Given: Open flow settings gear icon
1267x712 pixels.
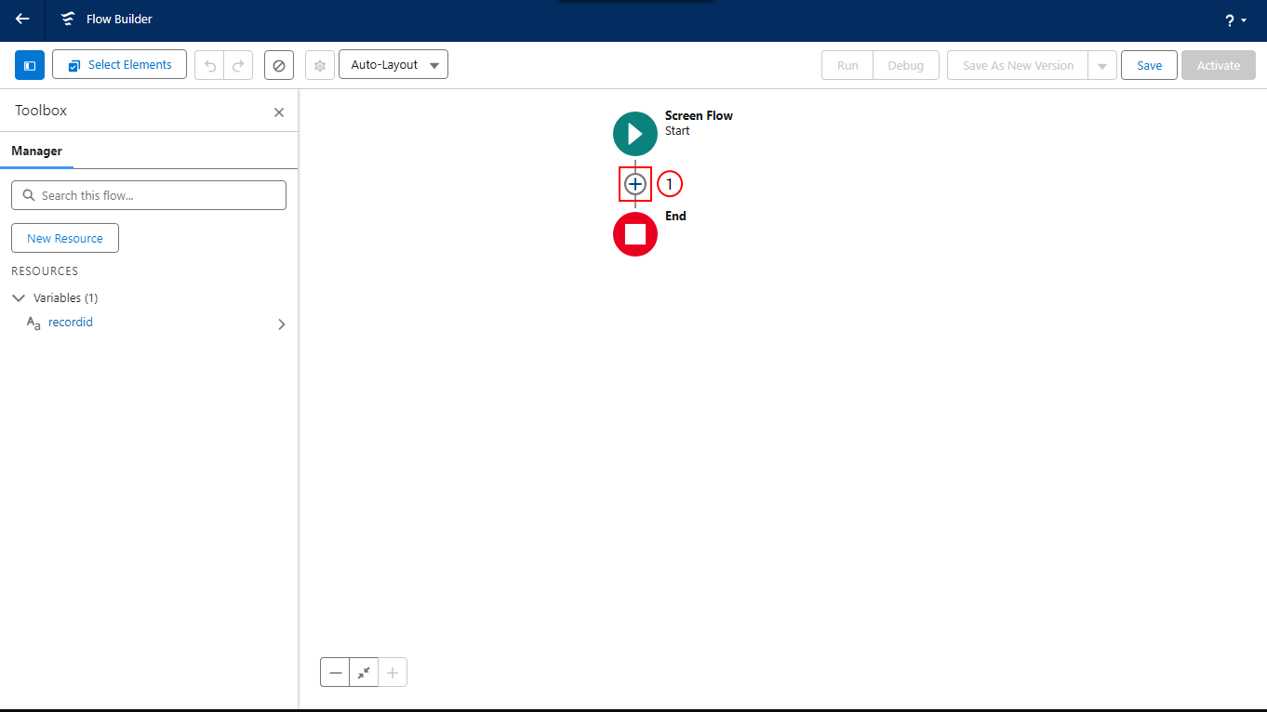Looking at the screenshot, I should pos(320,66).
